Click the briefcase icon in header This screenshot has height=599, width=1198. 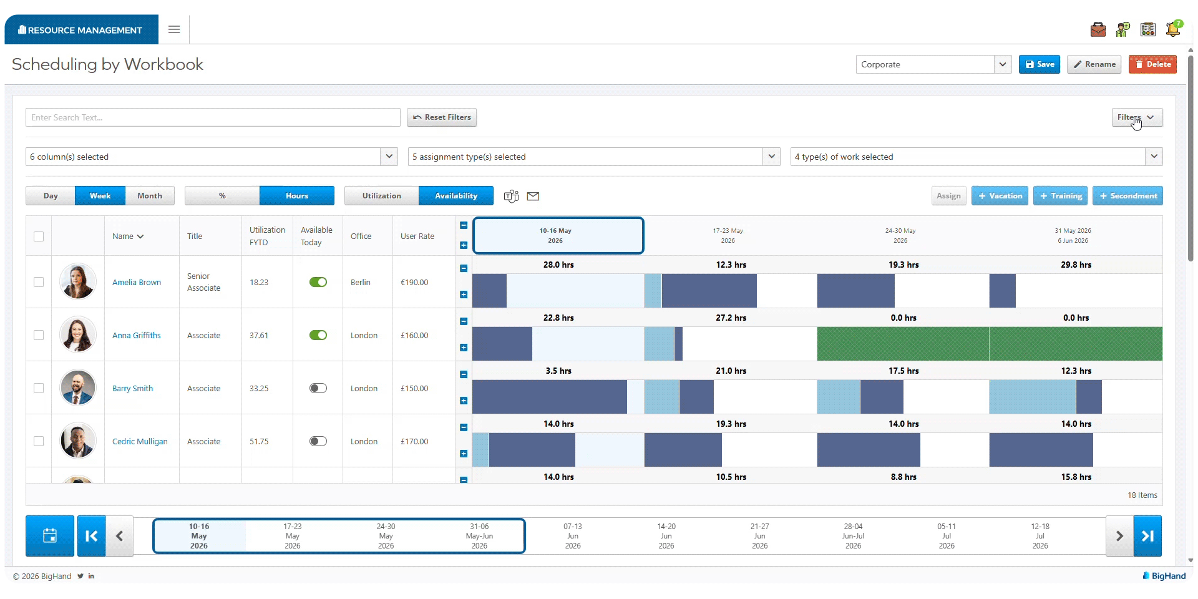[x=1098, y=29]
